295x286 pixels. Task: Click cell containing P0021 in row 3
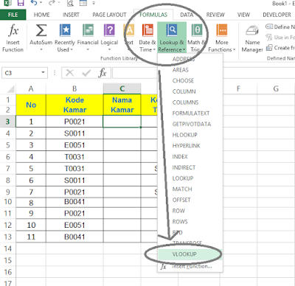point(74,122)
